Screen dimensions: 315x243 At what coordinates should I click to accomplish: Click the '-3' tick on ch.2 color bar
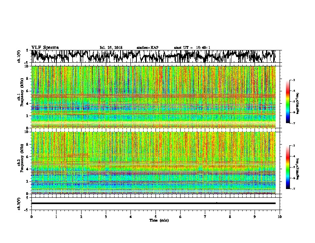pyautogui.click(x=293, y=146)
